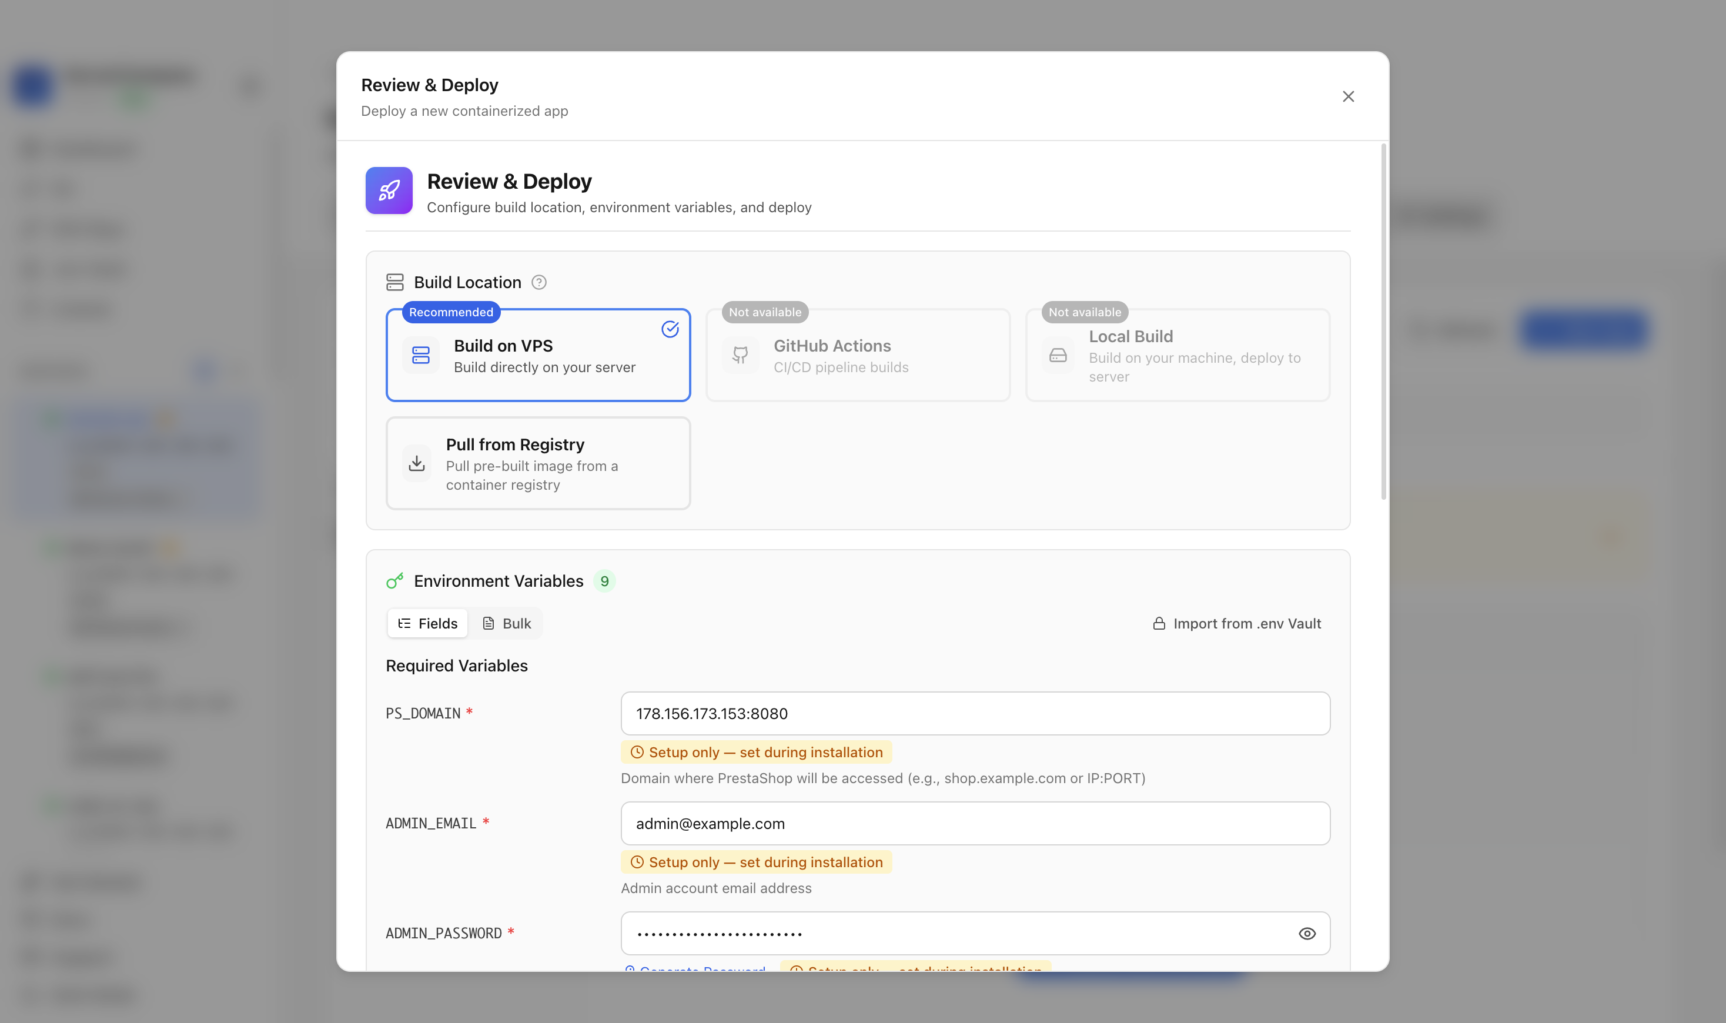Click the Build on VPS server icon
Screen dimensions: 1726x1023
click(x=420, y=355)
